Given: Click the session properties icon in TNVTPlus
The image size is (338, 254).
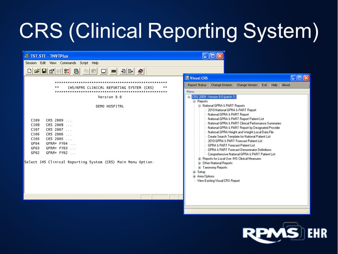Looking at the screenshot, I should pos(51,71).
